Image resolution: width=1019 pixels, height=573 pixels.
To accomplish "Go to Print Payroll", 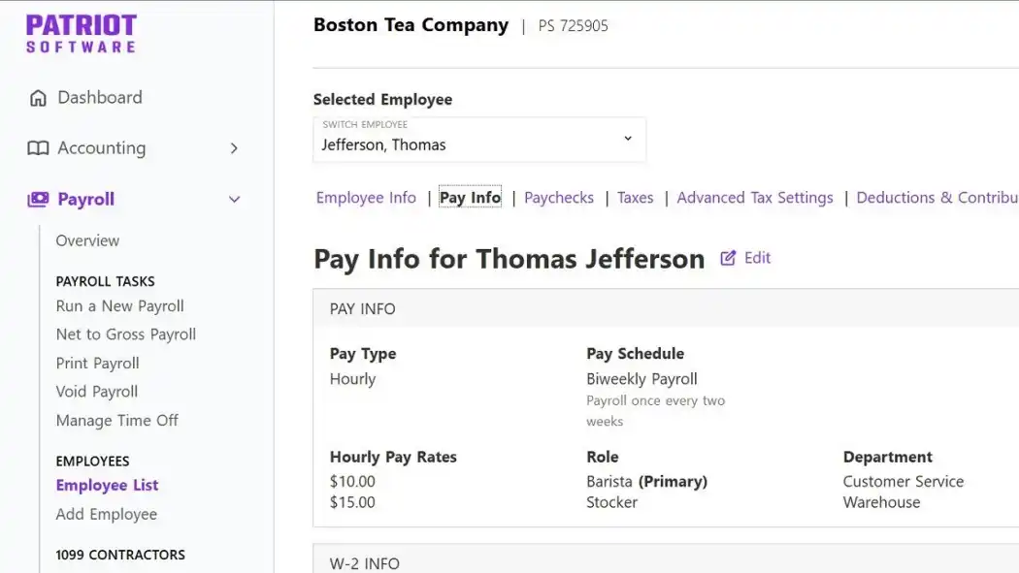I will [97, 364].
